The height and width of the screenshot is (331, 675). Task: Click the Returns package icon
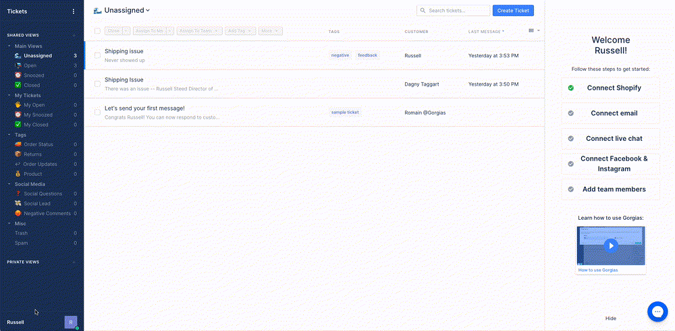pos(18,154)
